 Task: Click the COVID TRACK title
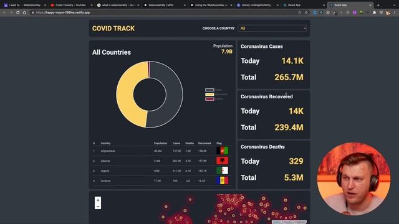point(113,29)
